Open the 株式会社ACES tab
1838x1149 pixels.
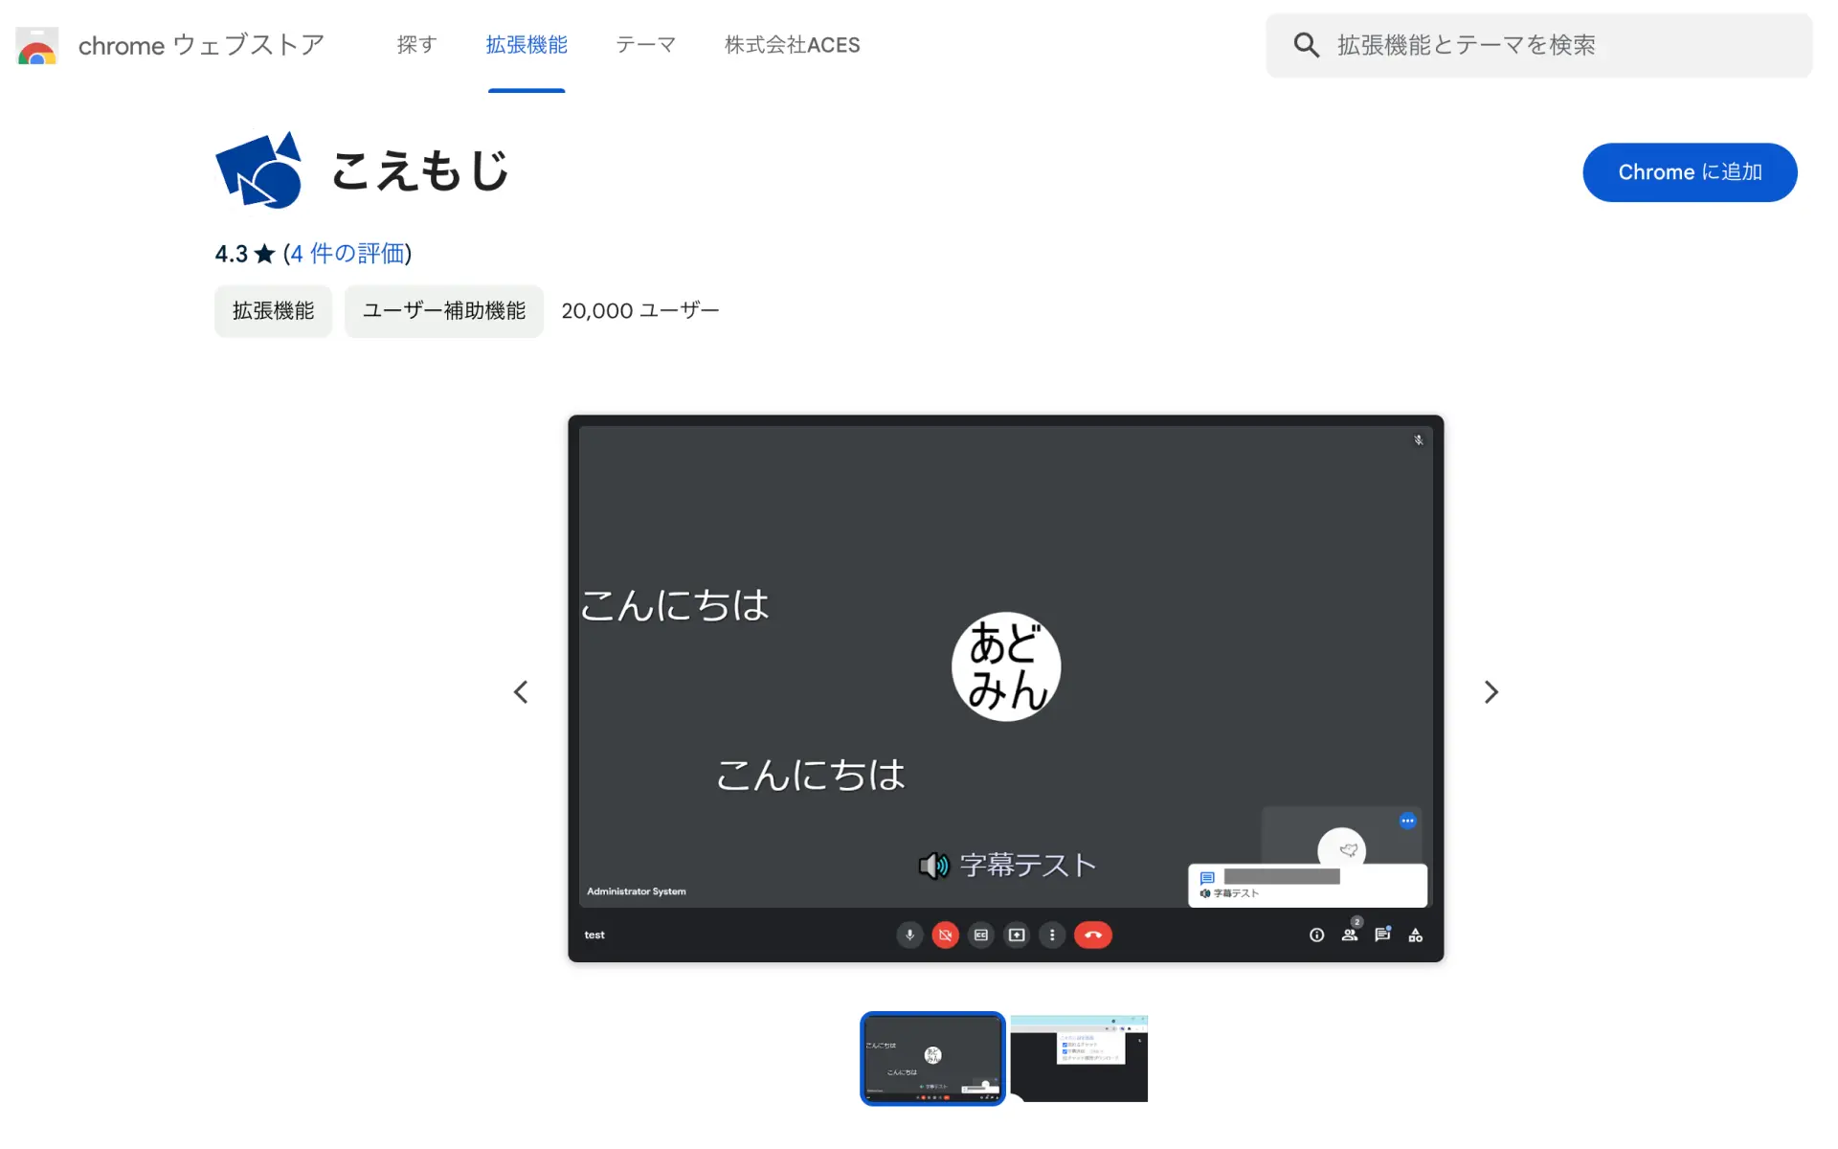793,45
